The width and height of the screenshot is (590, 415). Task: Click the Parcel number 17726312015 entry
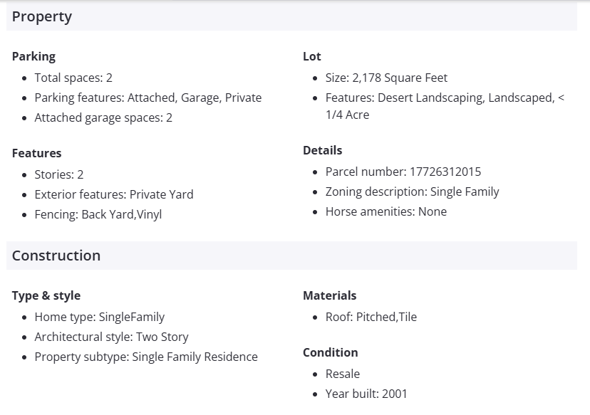[403, 172]
